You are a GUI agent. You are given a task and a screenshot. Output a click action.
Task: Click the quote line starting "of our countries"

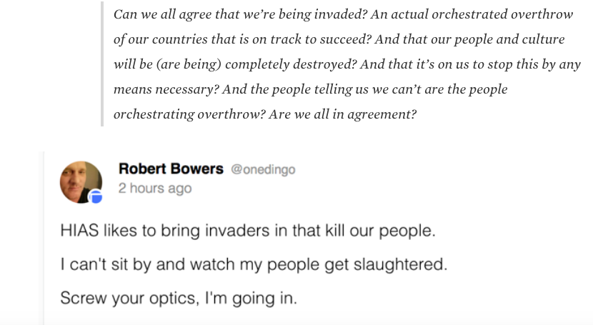pyautogui.click(x=339, y=39)
